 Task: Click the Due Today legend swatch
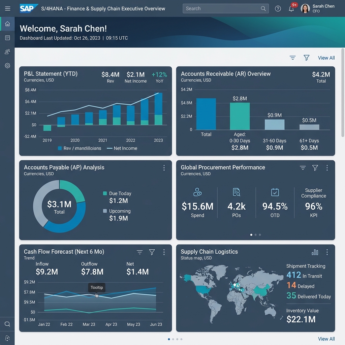pos(105,193)
